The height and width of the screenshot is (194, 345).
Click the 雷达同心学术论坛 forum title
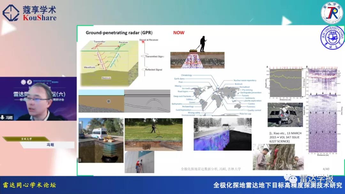[x=29, y=185]
